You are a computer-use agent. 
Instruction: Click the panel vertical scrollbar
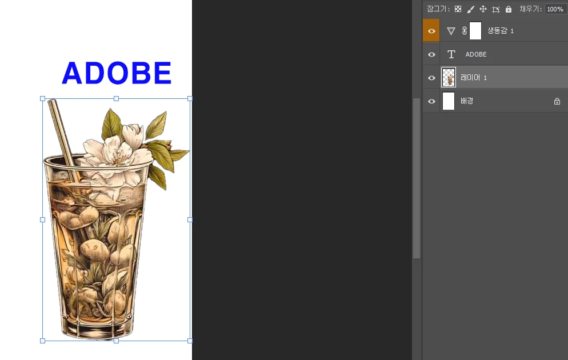point(417,178)
